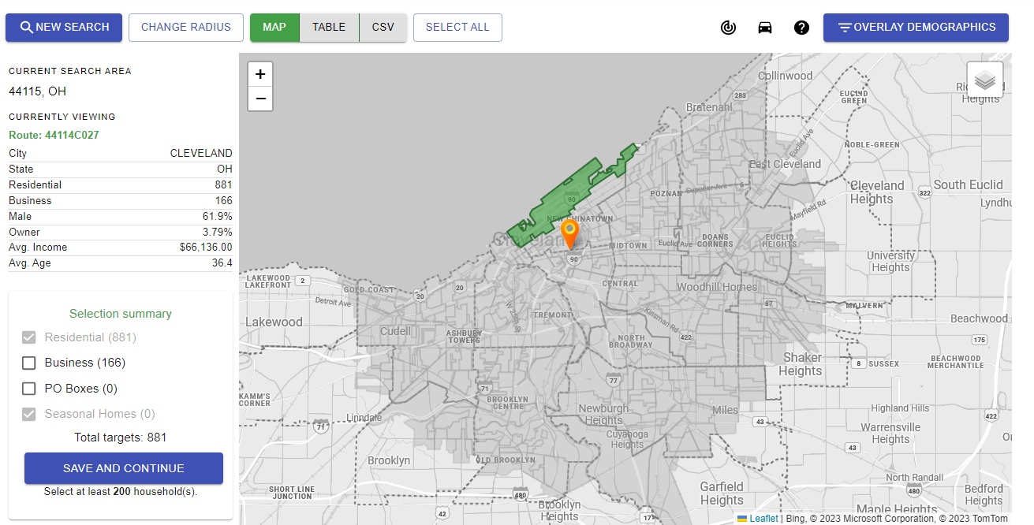
Task: Zoom in on the map
Action: [x=260, y=75]
